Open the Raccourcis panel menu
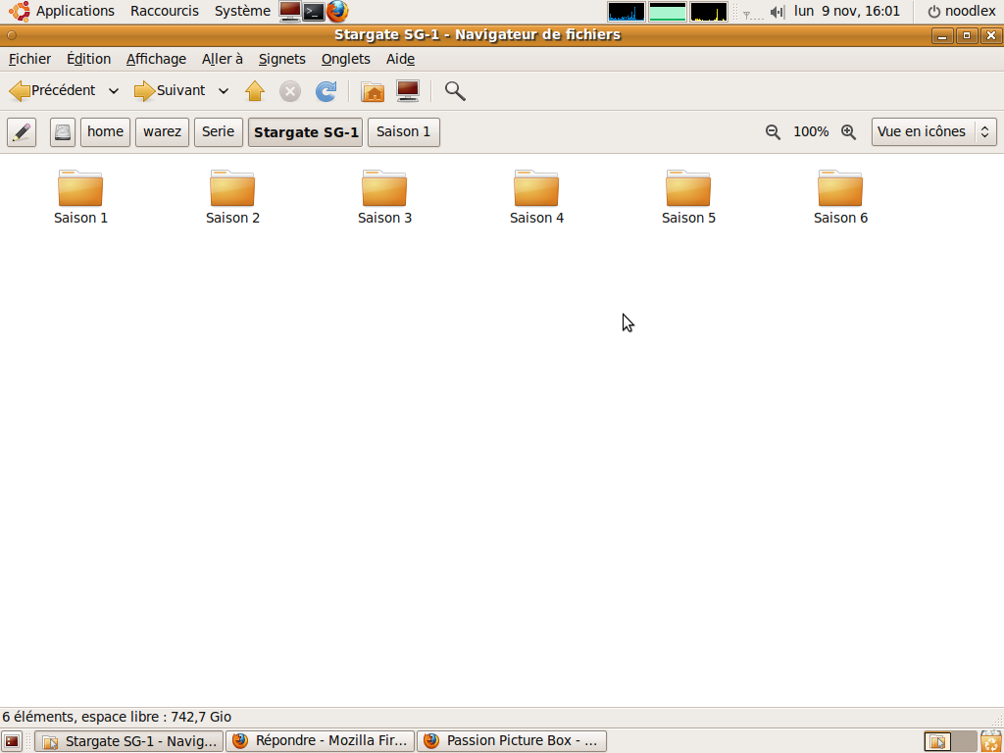 click(x=165, y=11)
